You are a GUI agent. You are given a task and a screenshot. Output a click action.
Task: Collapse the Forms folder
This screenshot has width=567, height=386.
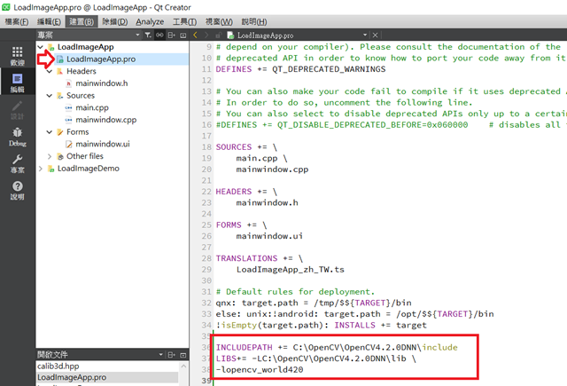click(50, 132)
